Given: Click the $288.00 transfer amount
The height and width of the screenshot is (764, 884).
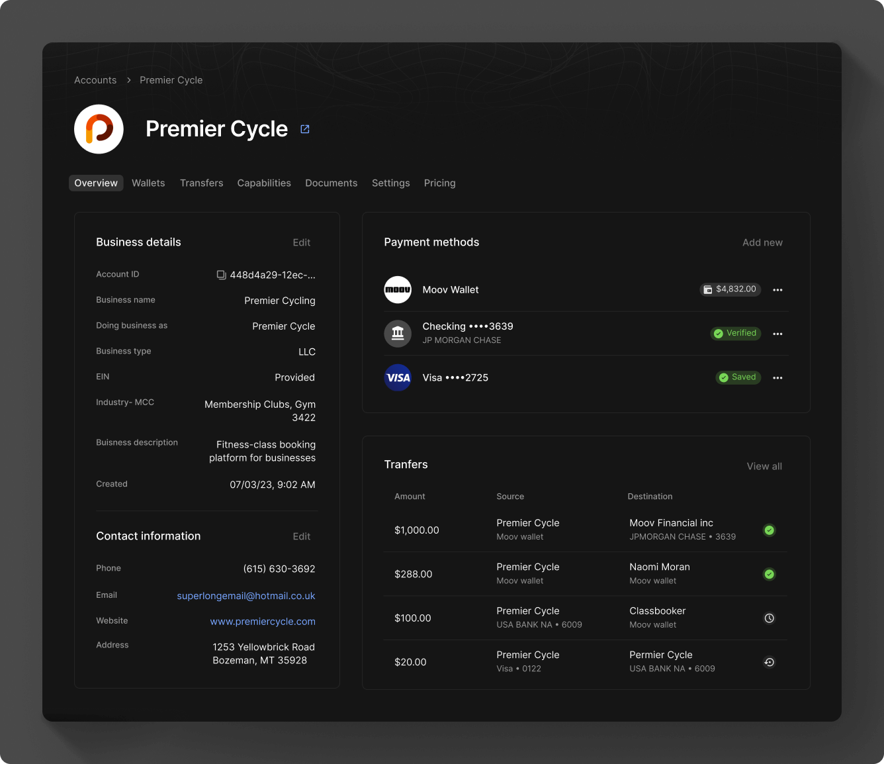Looking at the screenshot, I should 414,574.
